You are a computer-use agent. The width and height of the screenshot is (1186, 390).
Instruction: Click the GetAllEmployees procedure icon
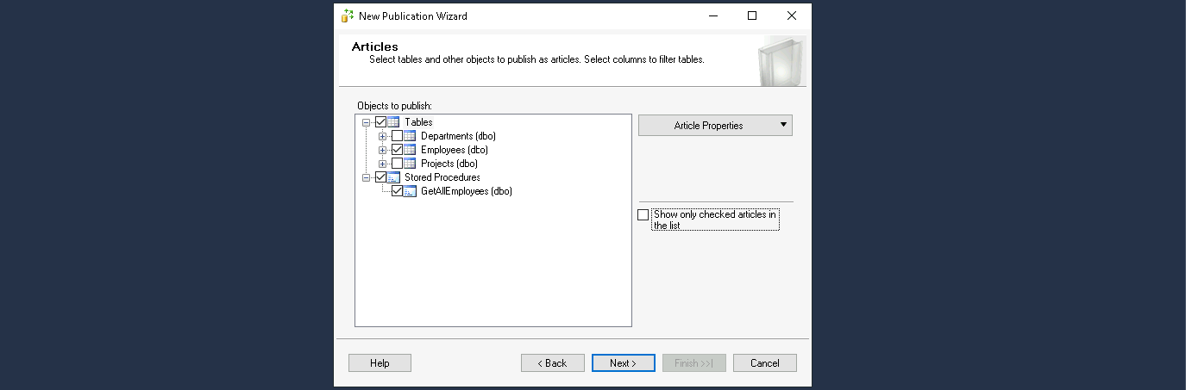coord(410,191)
